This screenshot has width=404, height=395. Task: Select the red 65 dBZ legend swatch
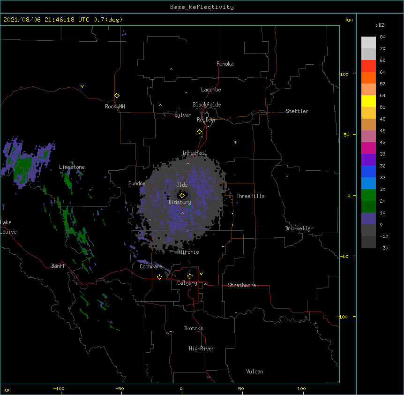[368, 66]
